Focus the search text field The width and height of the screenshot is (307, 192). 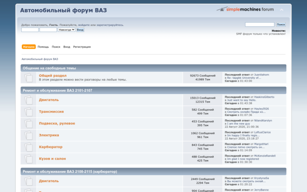click(260, 24)
